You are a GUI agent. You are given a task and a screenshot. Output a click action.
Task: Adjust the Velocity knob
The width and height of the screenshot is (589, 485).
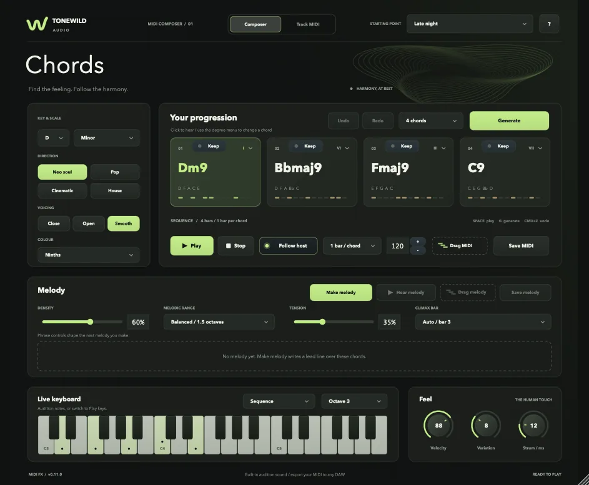pyautogui.click(x=438, y=425)
